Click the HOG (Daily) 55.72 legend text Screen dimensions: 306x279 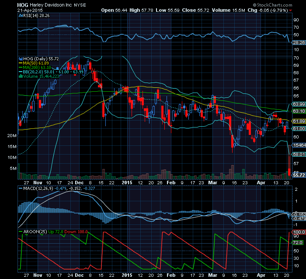pos(41,59)
